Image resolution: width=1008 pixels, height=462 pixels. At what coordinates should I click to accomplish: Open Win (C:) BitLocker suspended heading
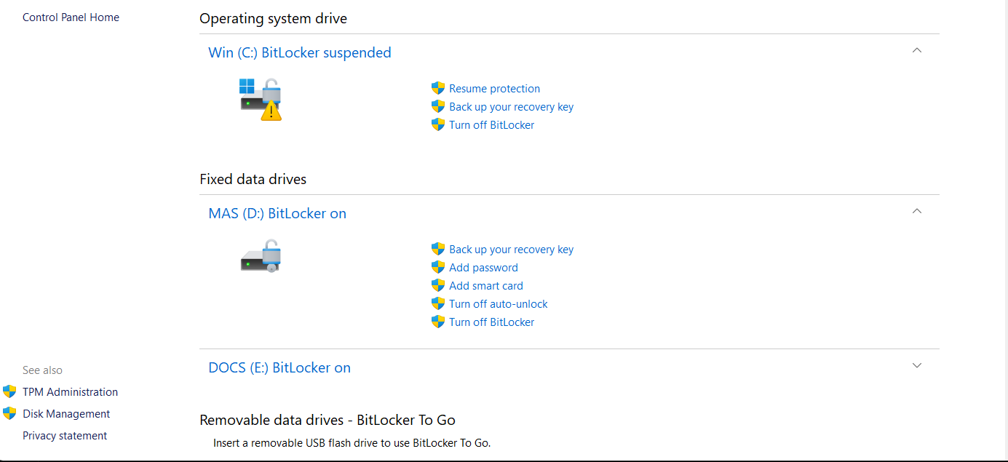[300, 52]
